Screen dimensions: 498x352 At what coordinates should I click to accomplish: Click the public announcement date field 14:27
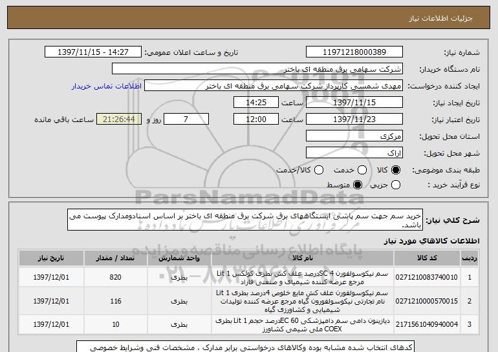click(93, 52)
